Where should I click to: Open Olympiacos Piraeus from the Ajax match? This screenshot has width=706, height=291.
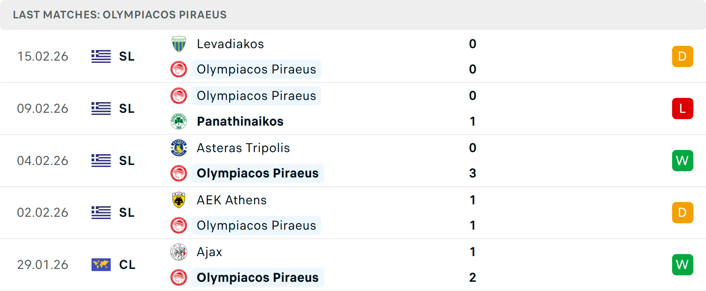(x=257, y=277)
